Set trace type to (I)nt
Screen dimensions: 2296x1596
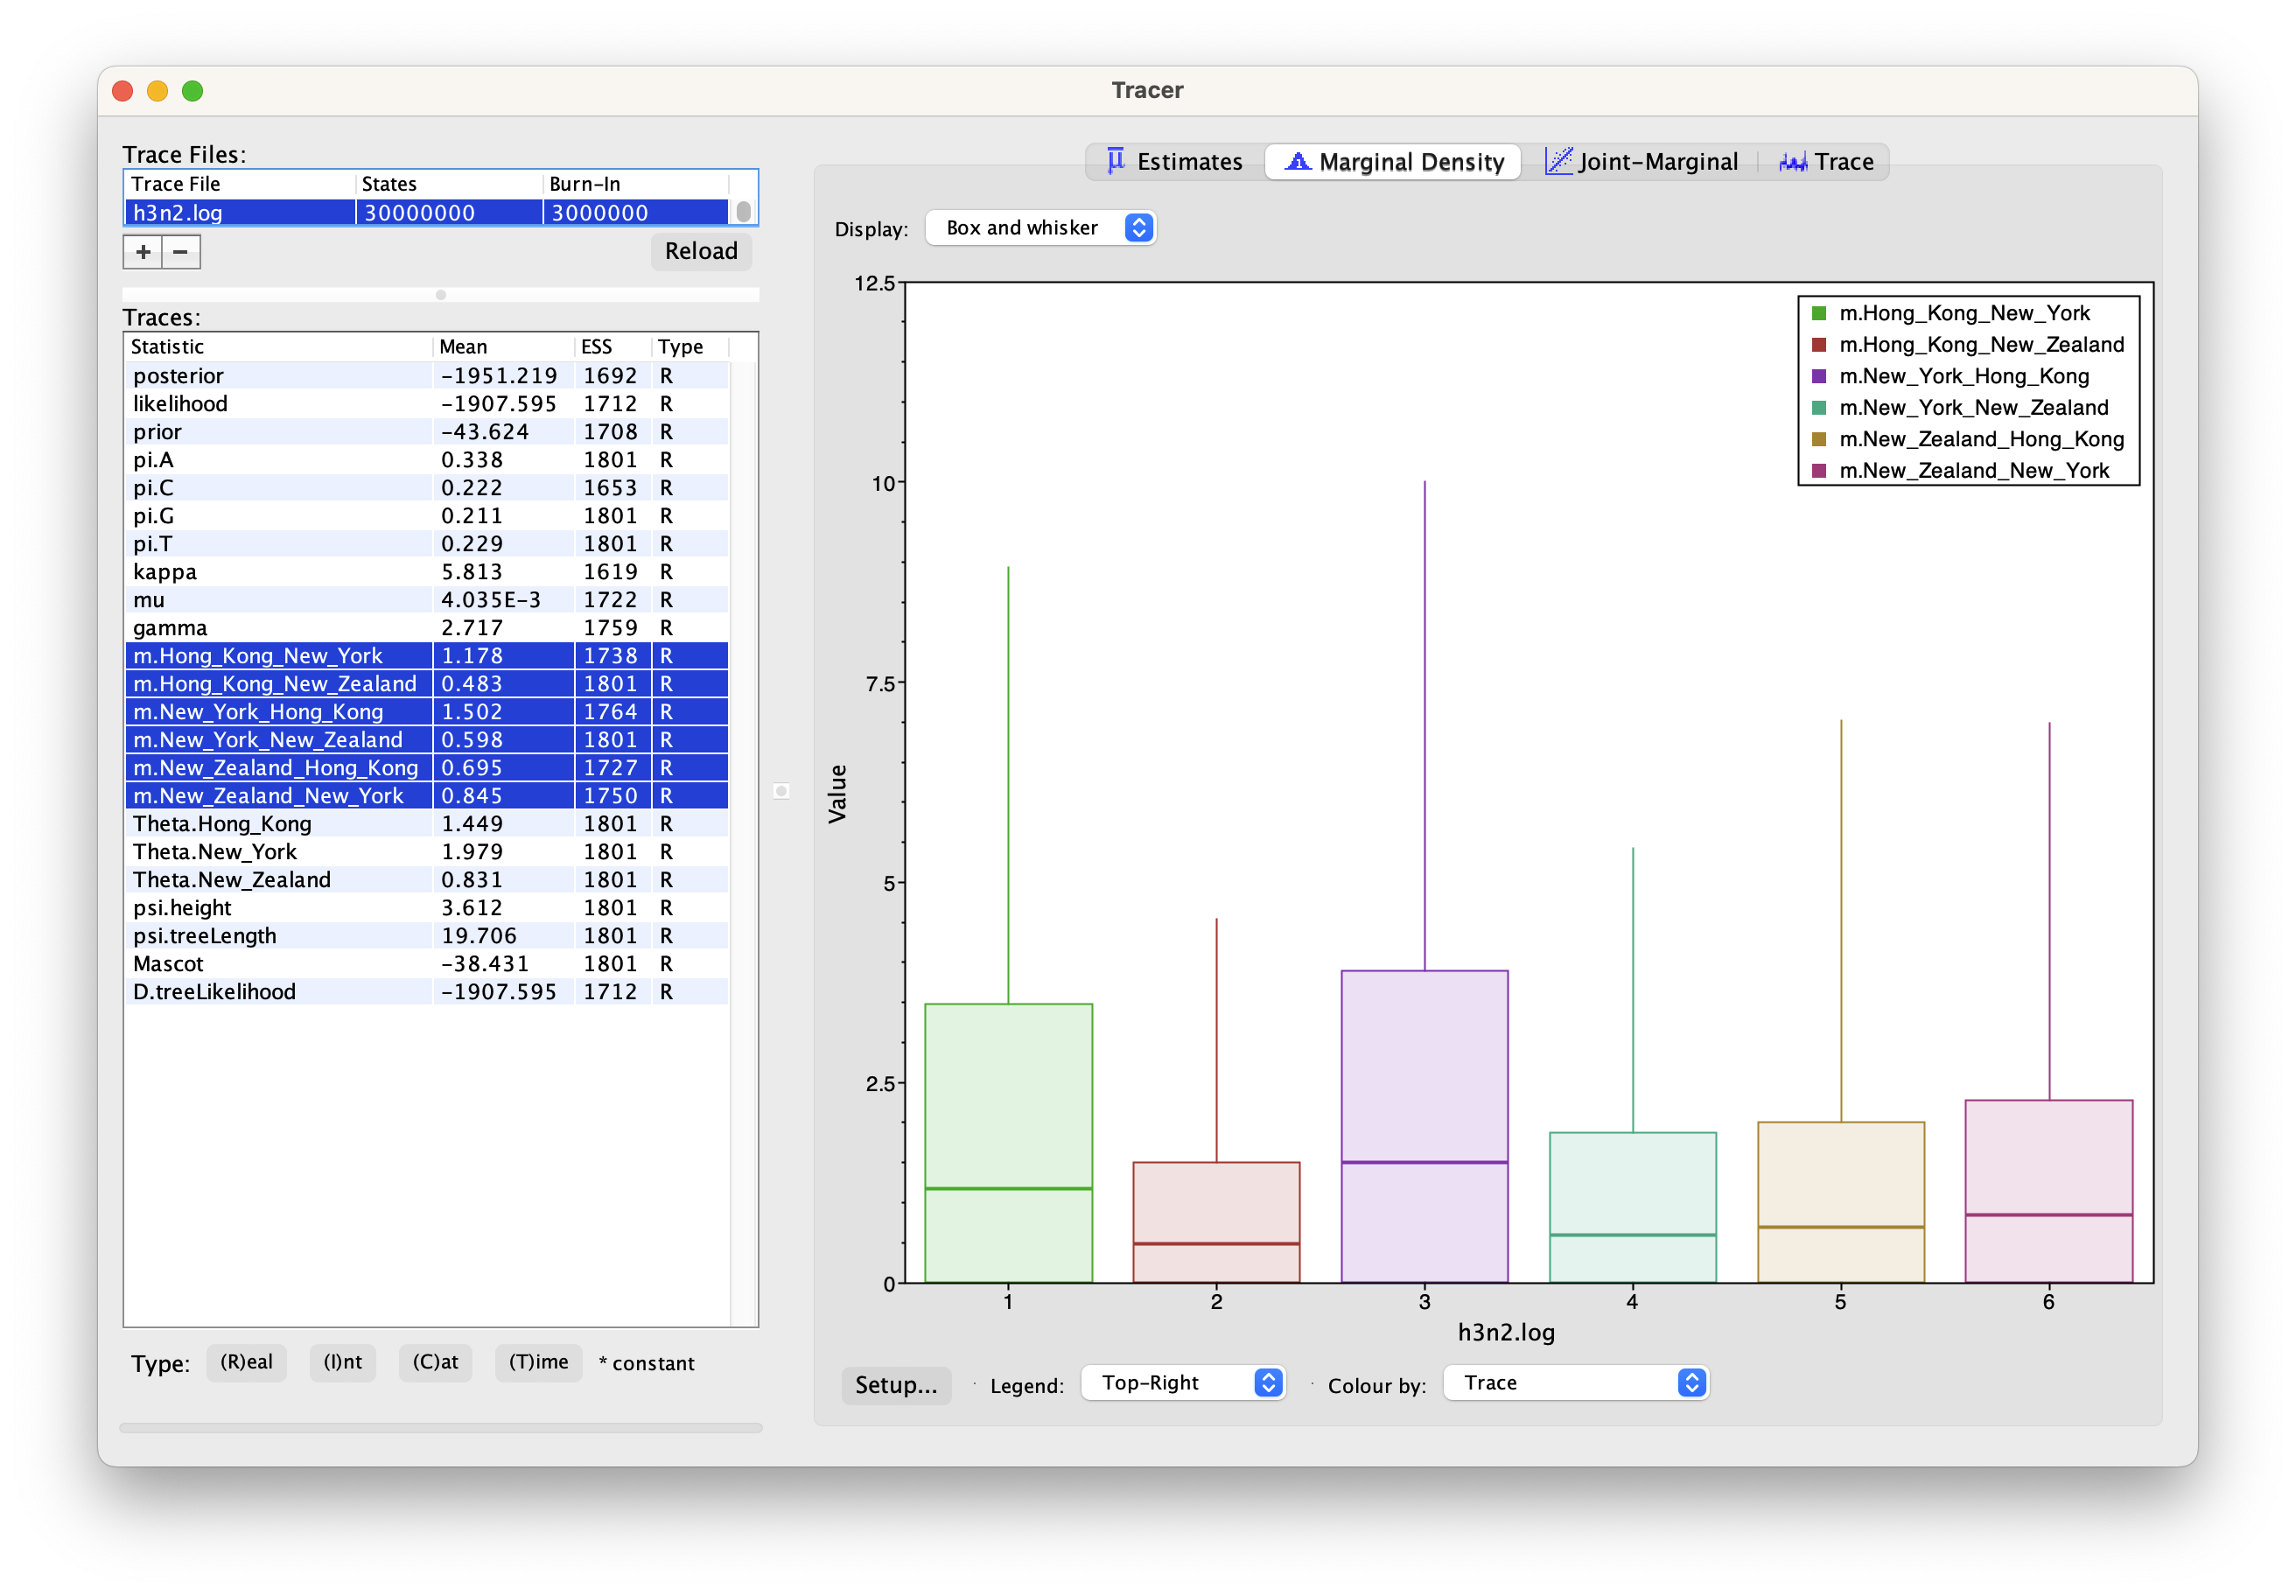[x=342, y=1362]
